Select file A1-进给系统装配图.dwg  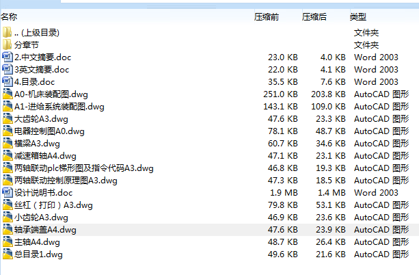[x=59, y=107]
